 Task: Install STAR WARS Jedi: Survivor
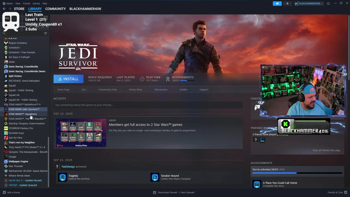click(x=68, y=79)
